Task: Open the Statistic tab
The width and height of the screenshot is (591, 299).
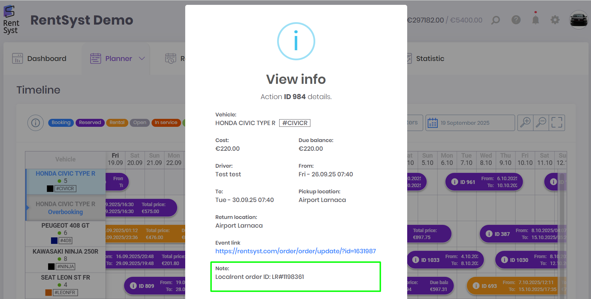Action: click(x=430, y=59)
